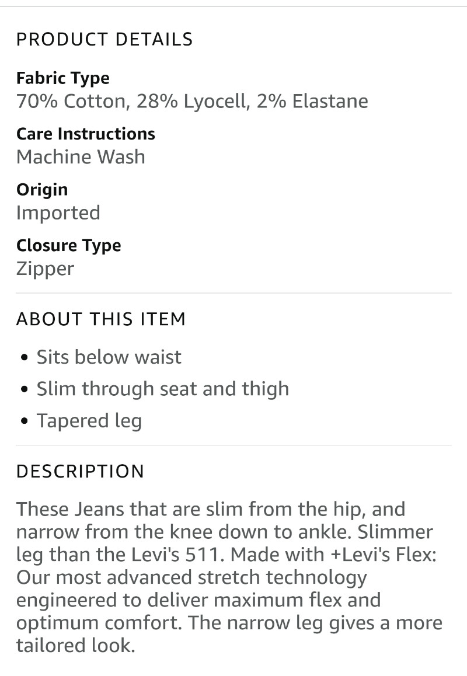Click the Zipper value text
The image size is (467, 676).
coord(46,269)
